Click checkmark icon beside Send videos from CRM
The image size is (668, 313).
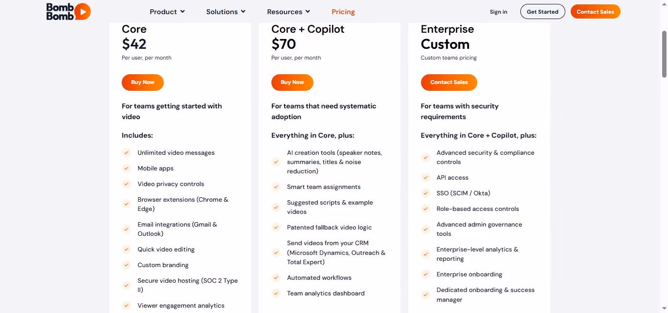point(276,252)
